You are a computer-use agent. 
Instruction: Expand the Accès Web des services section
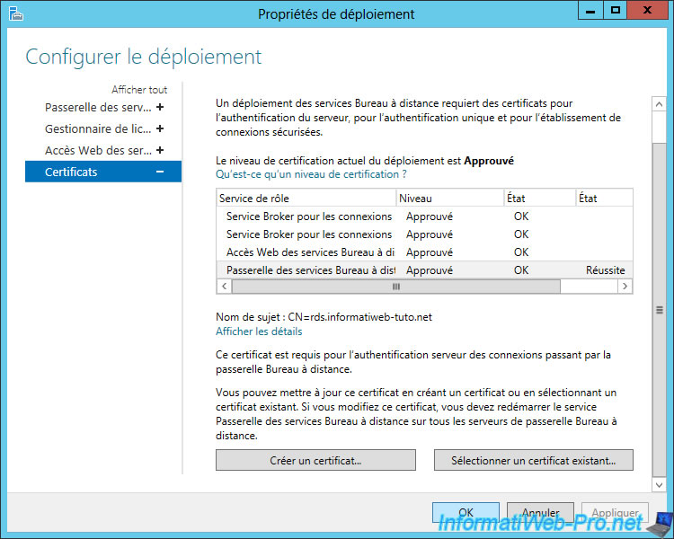click(x=160, y=150)
